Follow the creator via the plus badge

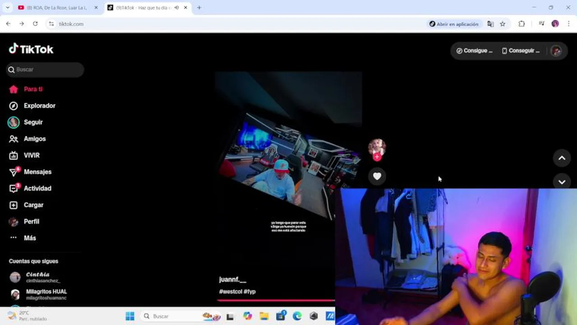pos(377,157)
